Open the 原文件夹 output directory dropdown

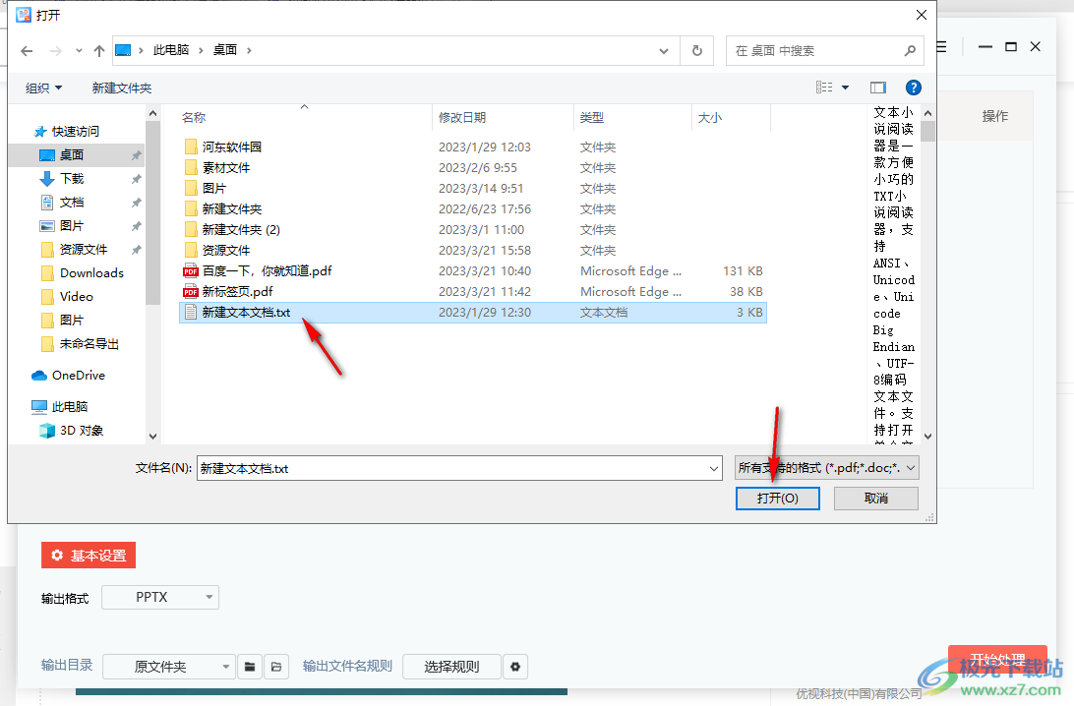pyautogui.click(x=169, y=667)
